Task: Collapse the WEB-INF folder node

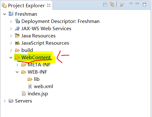Action: tap(17, 72)
